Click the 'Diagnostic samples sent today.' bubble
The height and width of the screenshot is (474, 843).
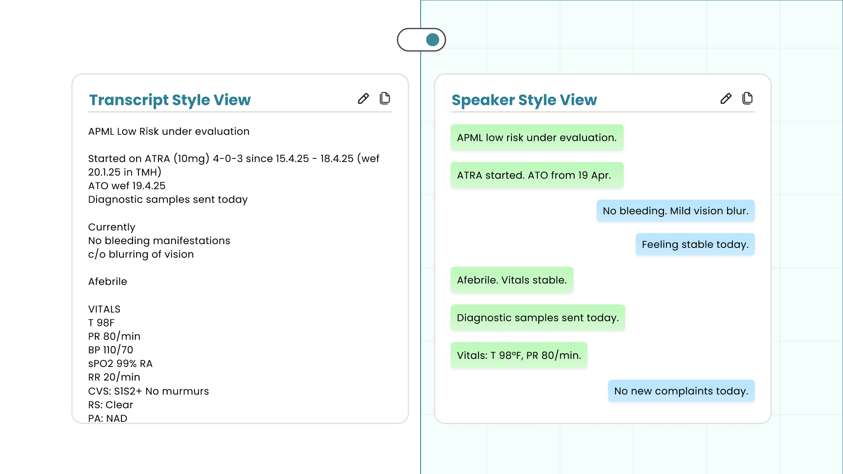tap(537, 318)
